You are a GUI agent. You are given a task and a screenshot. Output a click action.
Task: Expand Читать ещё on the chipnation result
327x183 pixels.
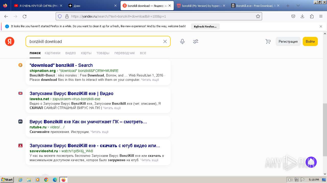tap(150, 80)
